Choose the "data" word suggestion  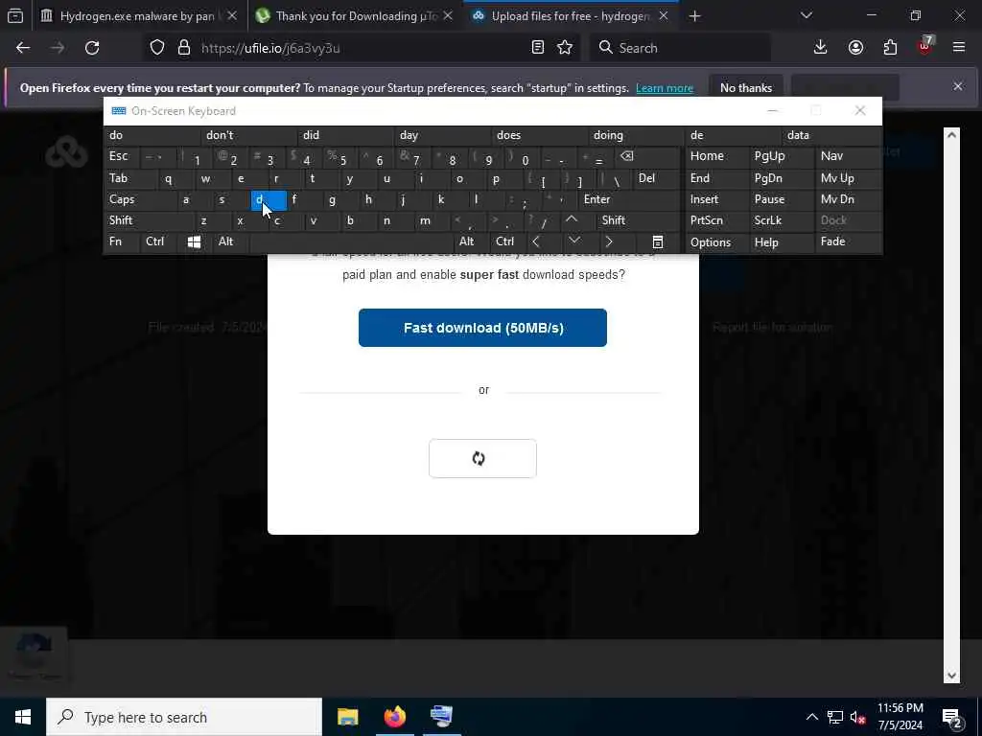click(x=832, y=135)
